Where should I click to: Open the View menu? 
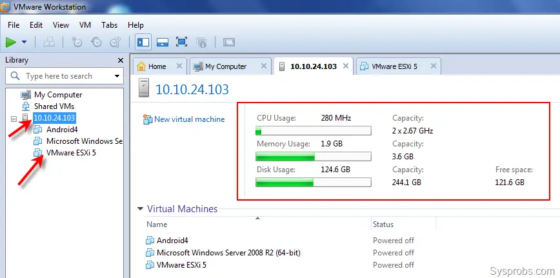[x=61, y=25]
